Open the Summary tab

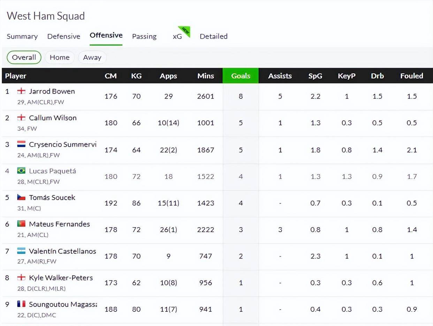click(x=22, y=36)
